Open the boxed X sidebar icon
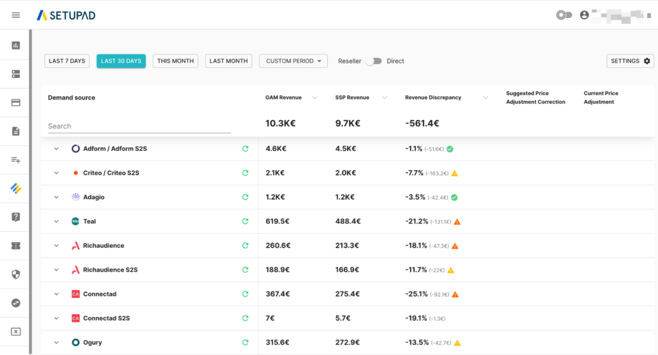 pyautogui.click(x=15, y=331)
